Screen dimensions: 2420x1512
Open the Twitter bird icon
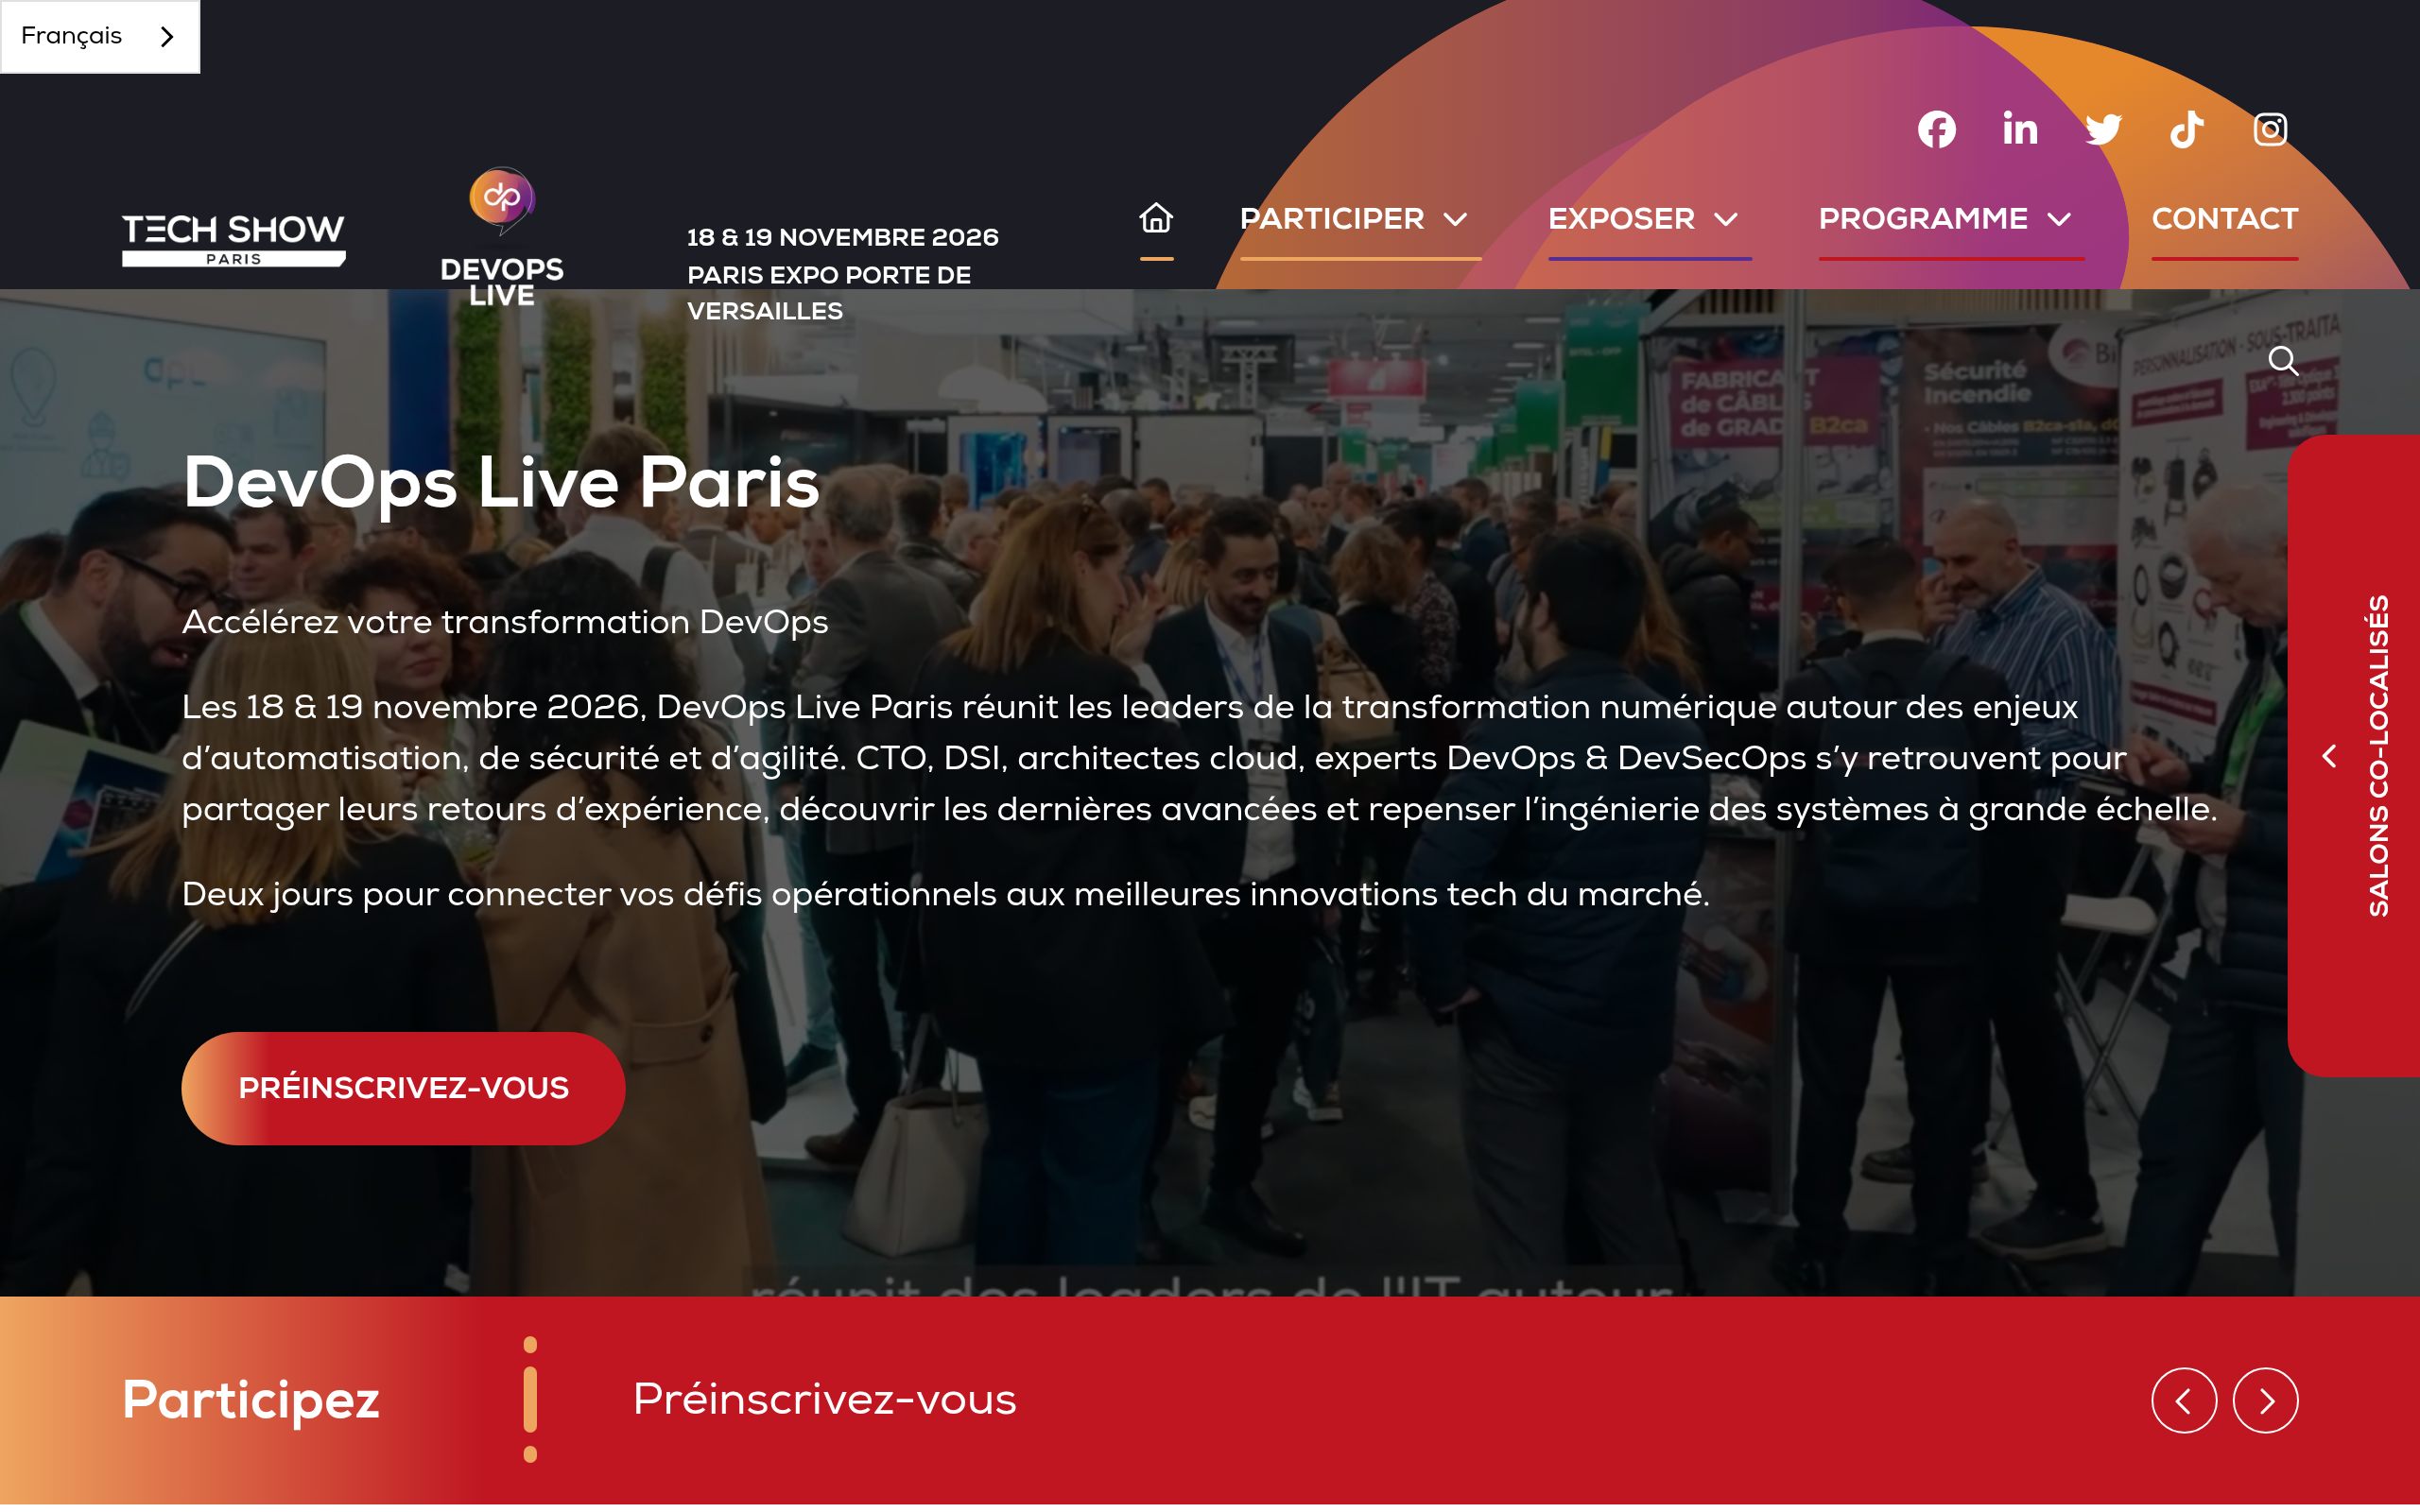(2103, 129)
